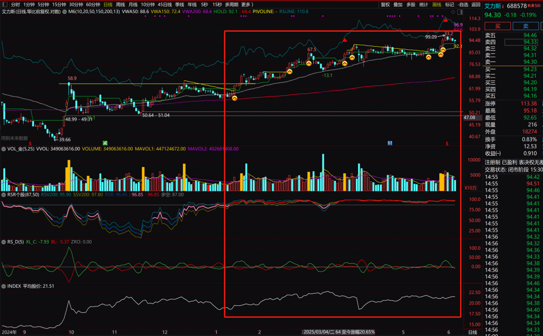Image resolution: width=543 pixels, height=336 pixels.
Task: Select the 1分钟 period
Action: (29, 5)
